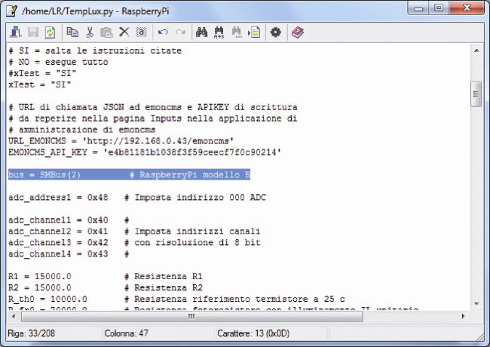The width and height of the screenshot is (490, 347).
Task: Delete selection with the X icon
Action: (124, 32)
